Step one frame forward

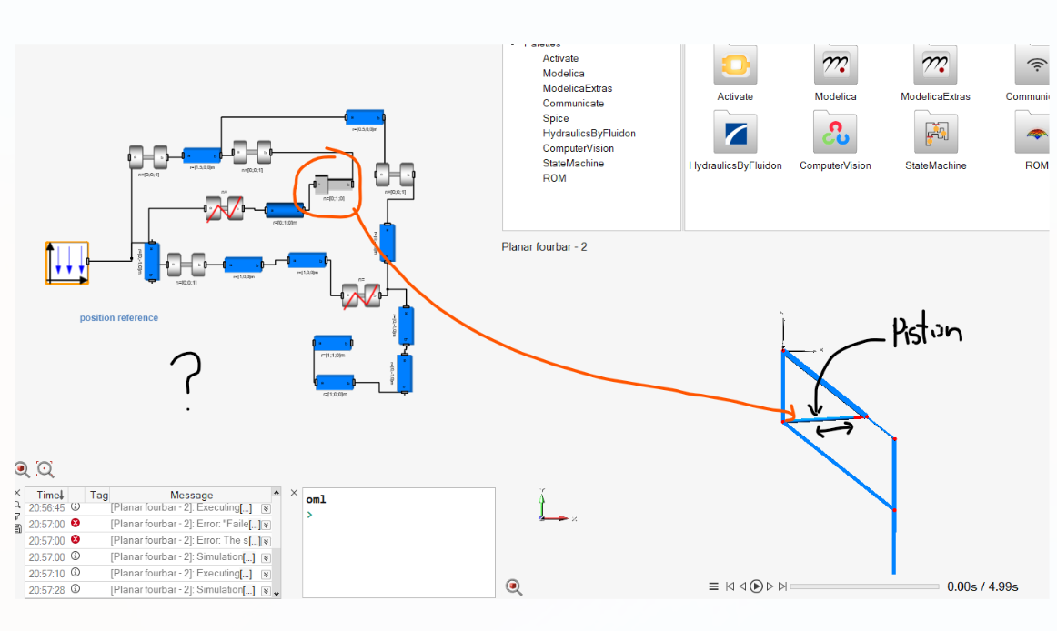click(x=770, y=586)
